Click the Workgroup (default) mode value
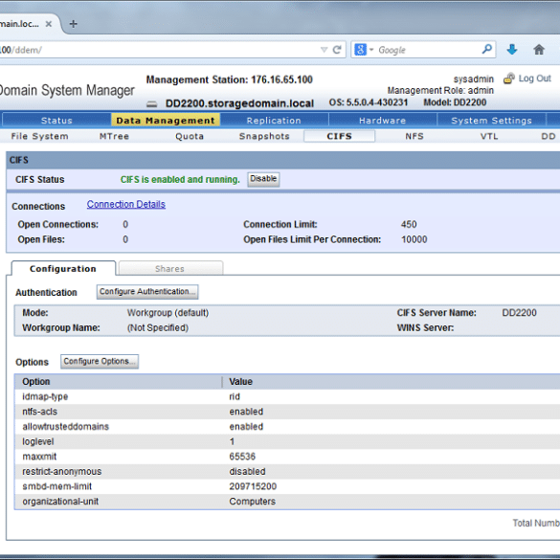The image size is (560, 560). click(168, 313)
